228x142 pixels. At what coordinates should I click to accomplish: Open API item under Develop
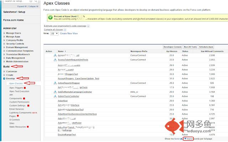click(11, 95)
